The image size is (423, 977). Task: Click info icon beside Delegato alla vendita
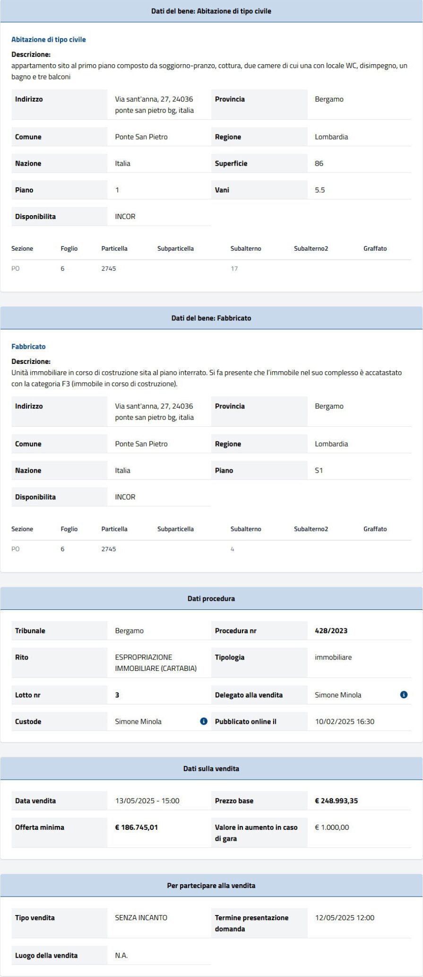pos(404,695)
